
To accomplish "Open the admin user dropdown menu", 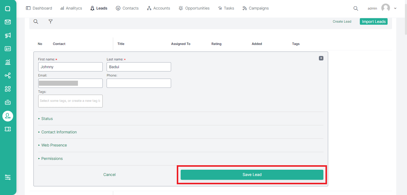I will click(395, 8).
